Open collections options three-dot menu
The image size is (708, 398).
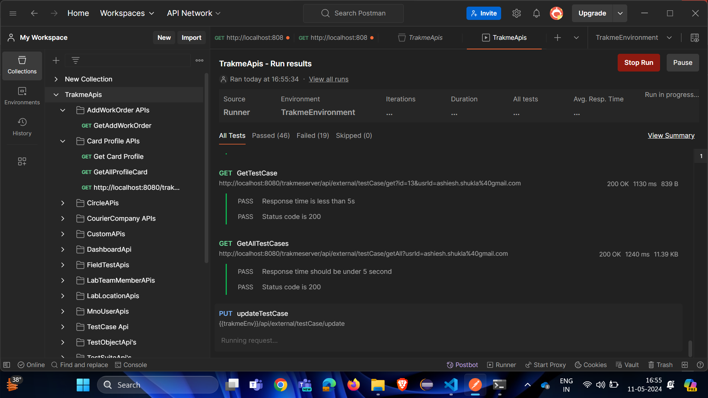pyautogui.click(x=199, y=60)
